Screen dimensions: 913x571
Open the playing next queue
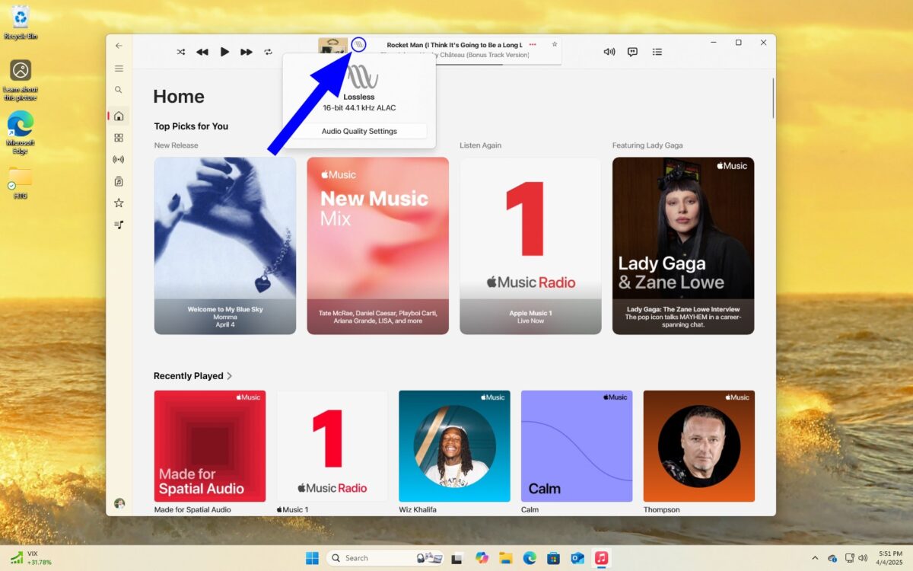[x=657, y=52]
